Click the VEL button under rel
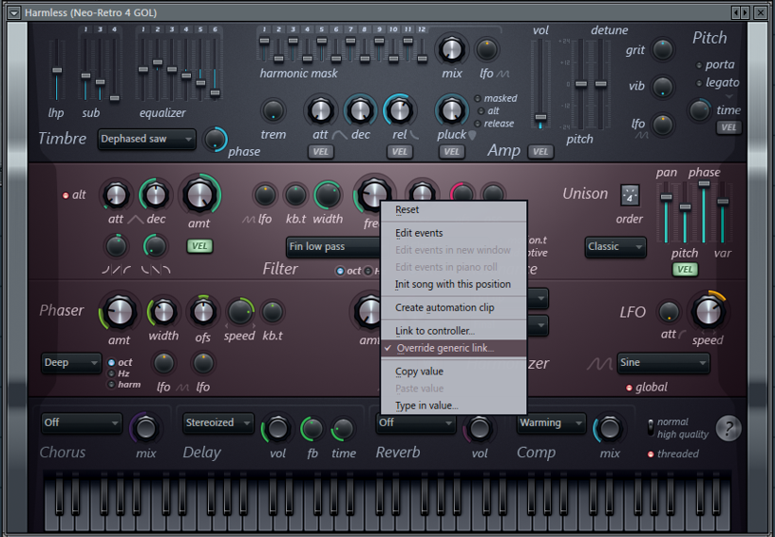The image size is (775, 537). (x=399, y=152)
